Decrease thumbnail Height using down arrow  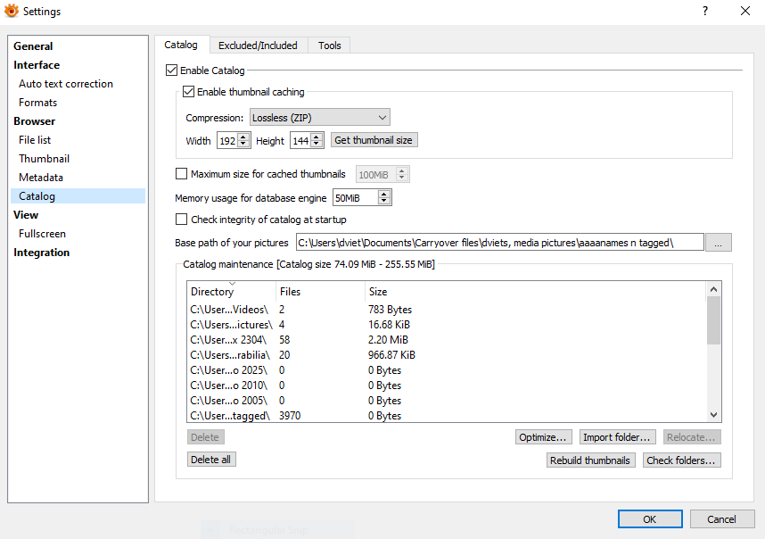point(317,145)
